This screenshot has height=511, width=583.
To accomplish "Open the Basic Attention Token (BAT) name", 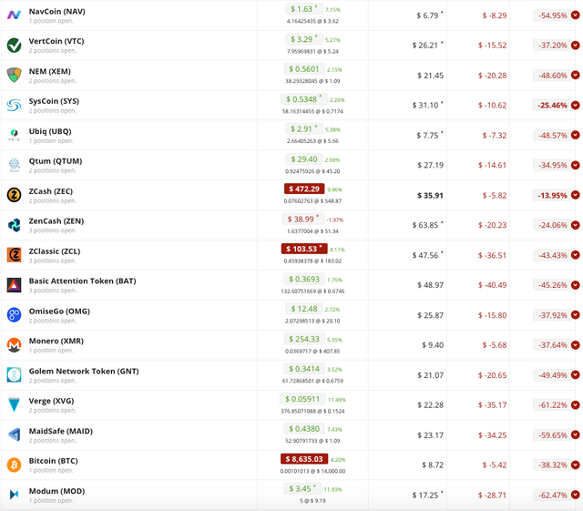I will click(83, 281).
